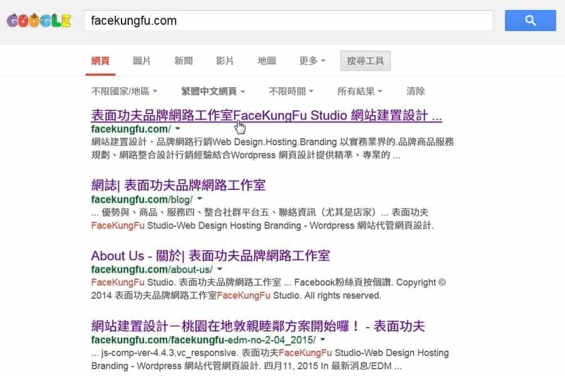Expand the 不限時間 time filter
The image size is (565, 376).
[291, 91]
